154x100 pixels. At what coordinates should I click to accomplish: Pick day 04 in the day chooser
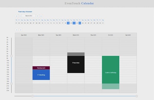[25, 23]
